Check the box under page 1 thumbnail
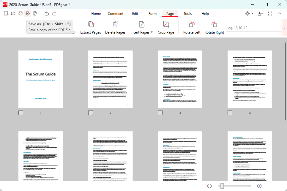This screenshot has height=191, width=287. (x=20, y=112)
